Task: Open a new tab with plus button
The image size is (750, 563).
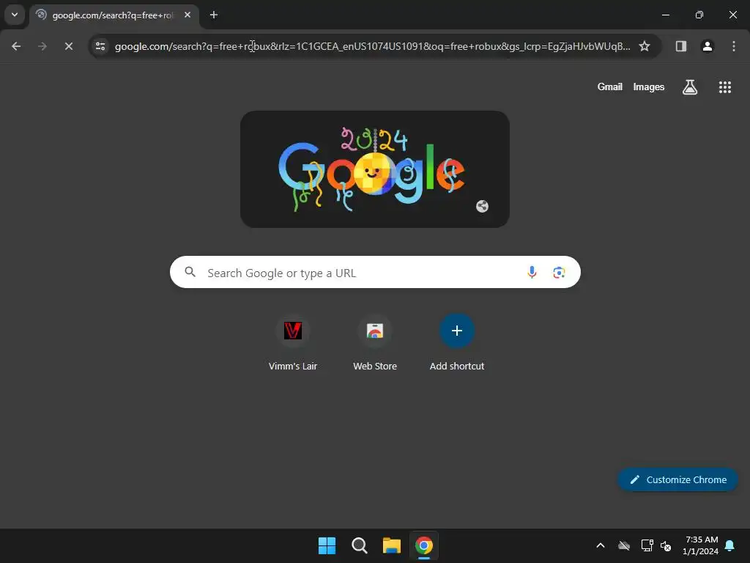Action: coord(214,15)
